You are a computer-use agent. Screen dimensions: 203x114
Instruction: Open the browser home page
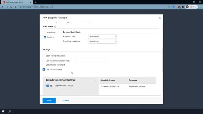click(x=16, y=7)
